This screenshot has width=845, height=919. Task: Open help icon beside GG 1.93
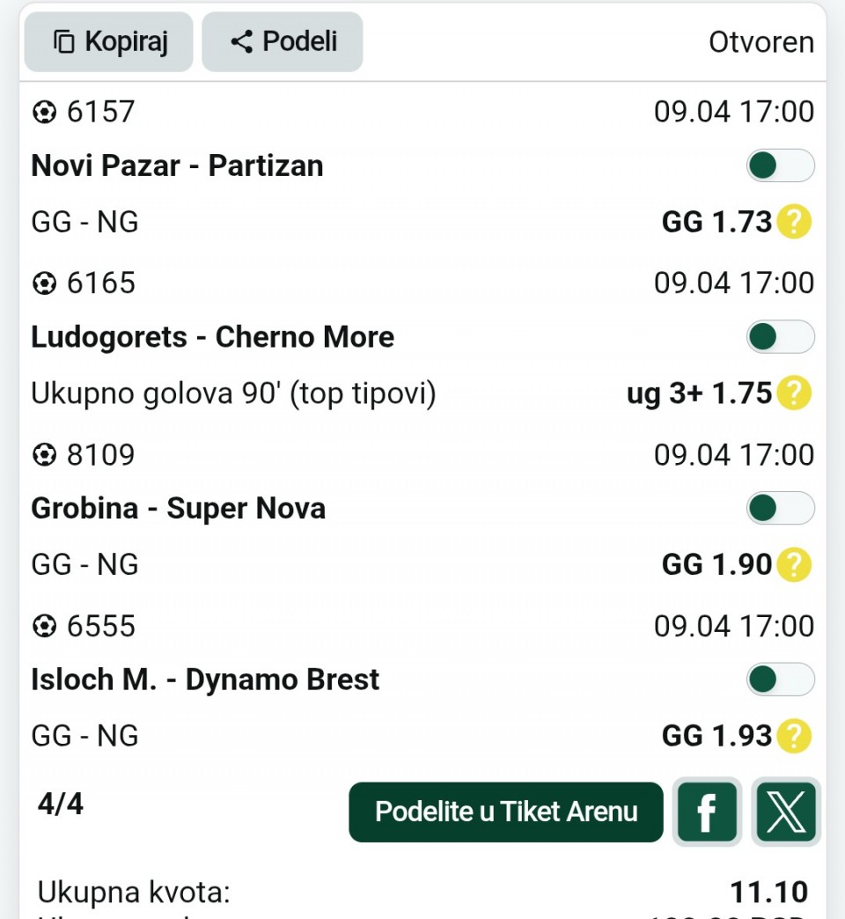(793, 736)
